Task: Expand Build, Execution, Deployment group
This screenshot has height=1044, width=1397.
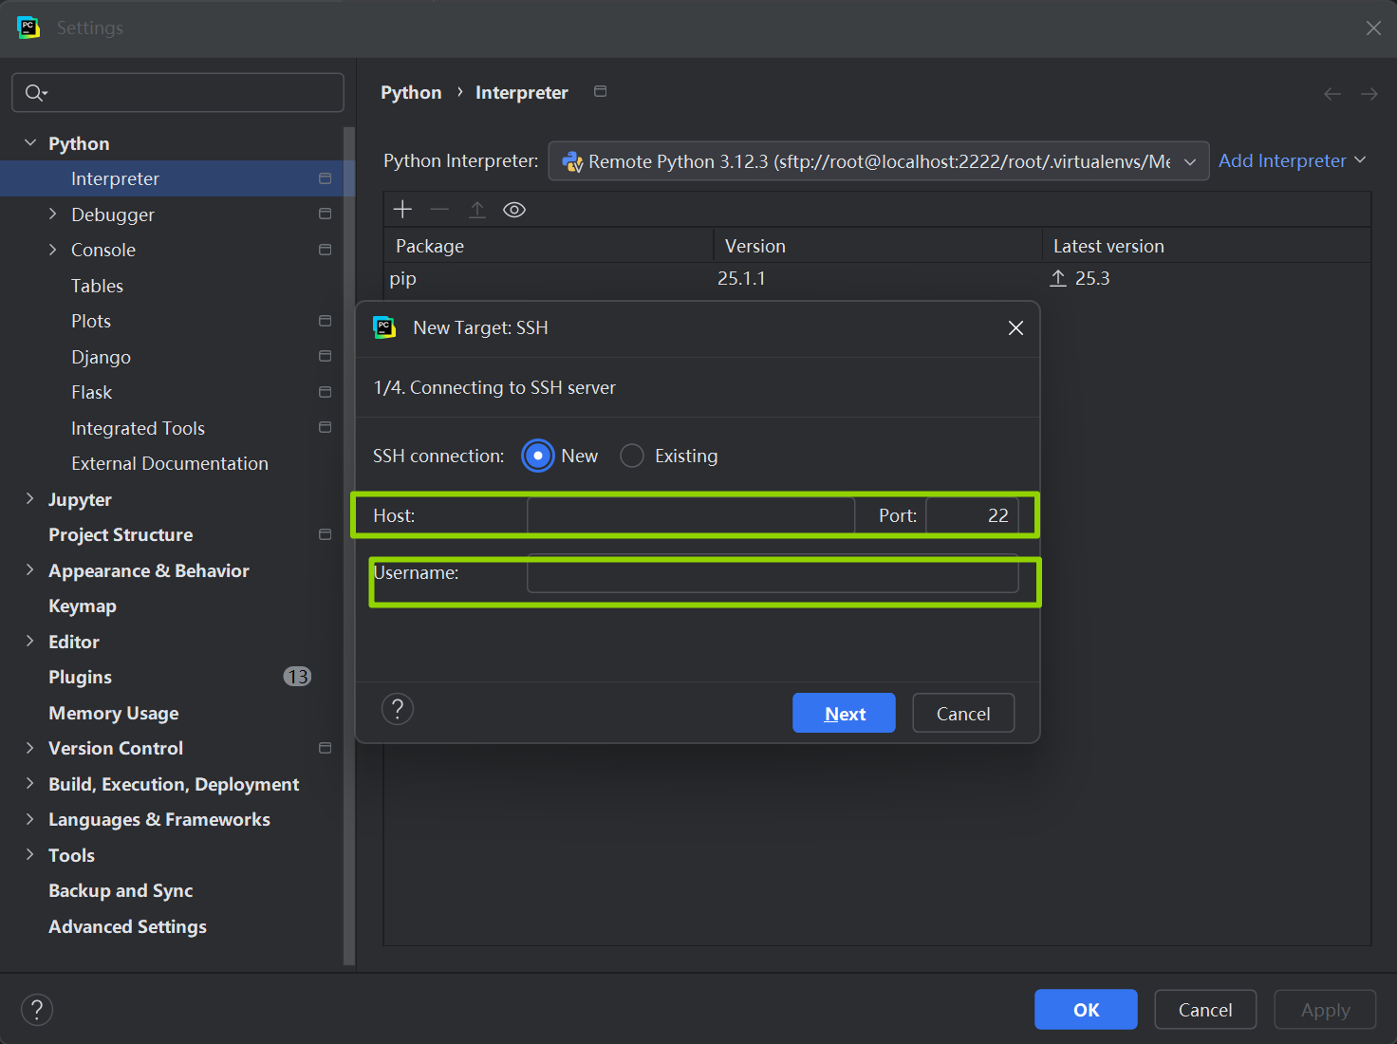Action: click(30, 783)
